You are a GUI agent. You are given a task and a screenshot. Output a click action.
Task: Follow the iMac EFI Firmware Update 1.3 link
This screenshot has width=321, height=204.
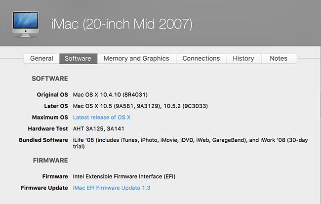click(x=112, y=188)
